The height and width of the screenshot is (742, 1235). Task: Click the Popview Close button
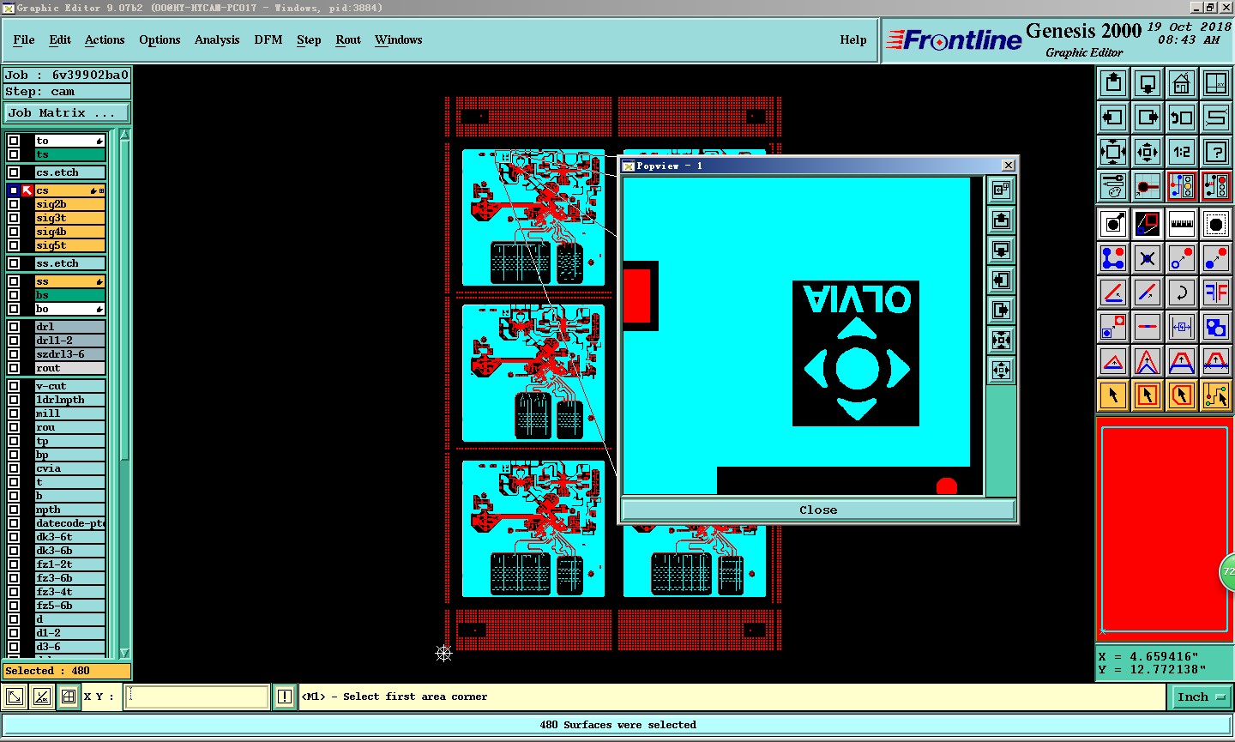[818, 510]
